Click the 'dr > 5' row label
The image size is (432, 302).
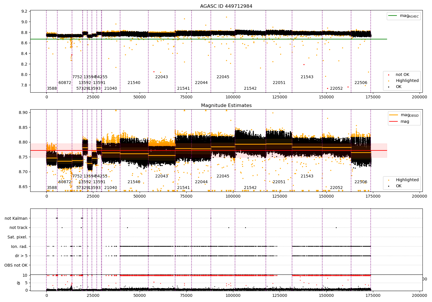[21, 256]
